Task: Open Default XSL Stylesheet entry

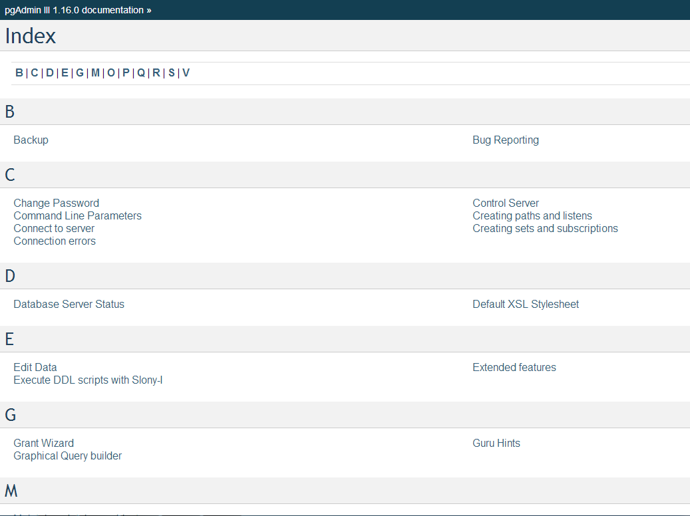Action: click(x=526, y=305)
